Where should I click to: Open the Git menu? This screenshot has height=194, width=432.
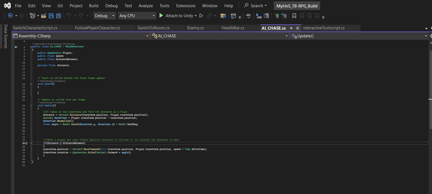(x=60, y=6)
